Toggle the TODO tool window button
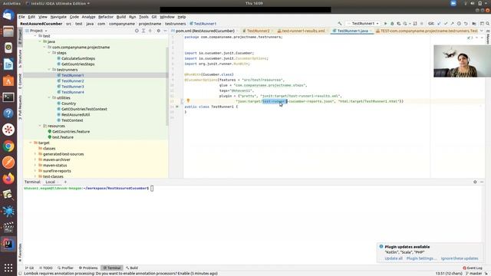 click(46, 268)
